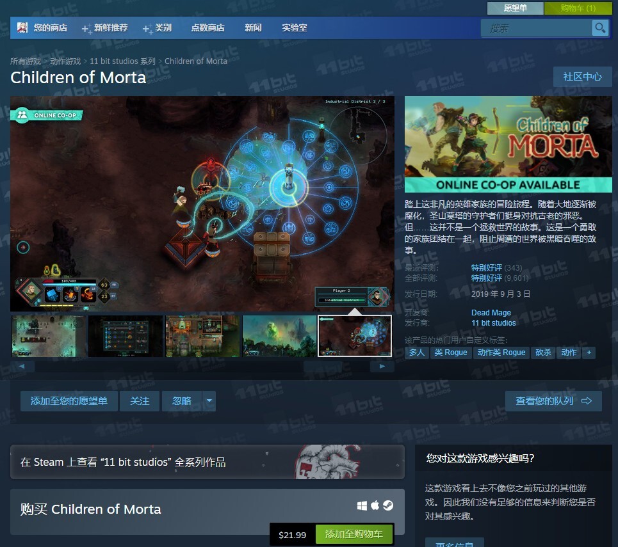Click the 所有游戏 breadcrumb
618x547 pixels.
(26, 61)
